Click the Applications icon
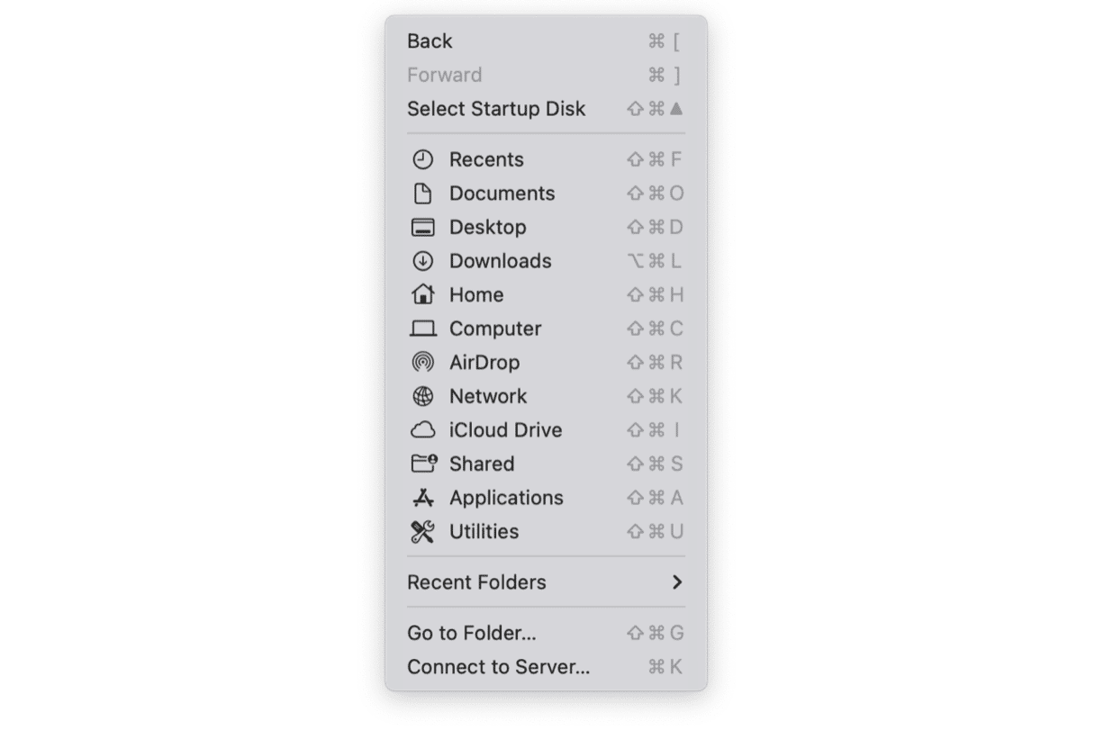Screen dimensions: 1095x739 (422, 498)
